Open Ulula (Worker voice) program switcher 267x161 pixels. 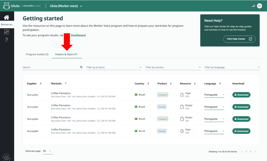(66, 6)
